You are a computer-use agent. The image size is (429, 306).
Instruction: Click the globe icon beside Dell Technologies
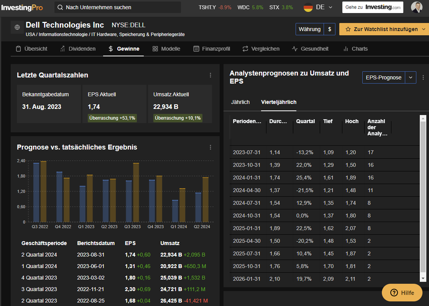pyautogui.click(x=17, y=27)
